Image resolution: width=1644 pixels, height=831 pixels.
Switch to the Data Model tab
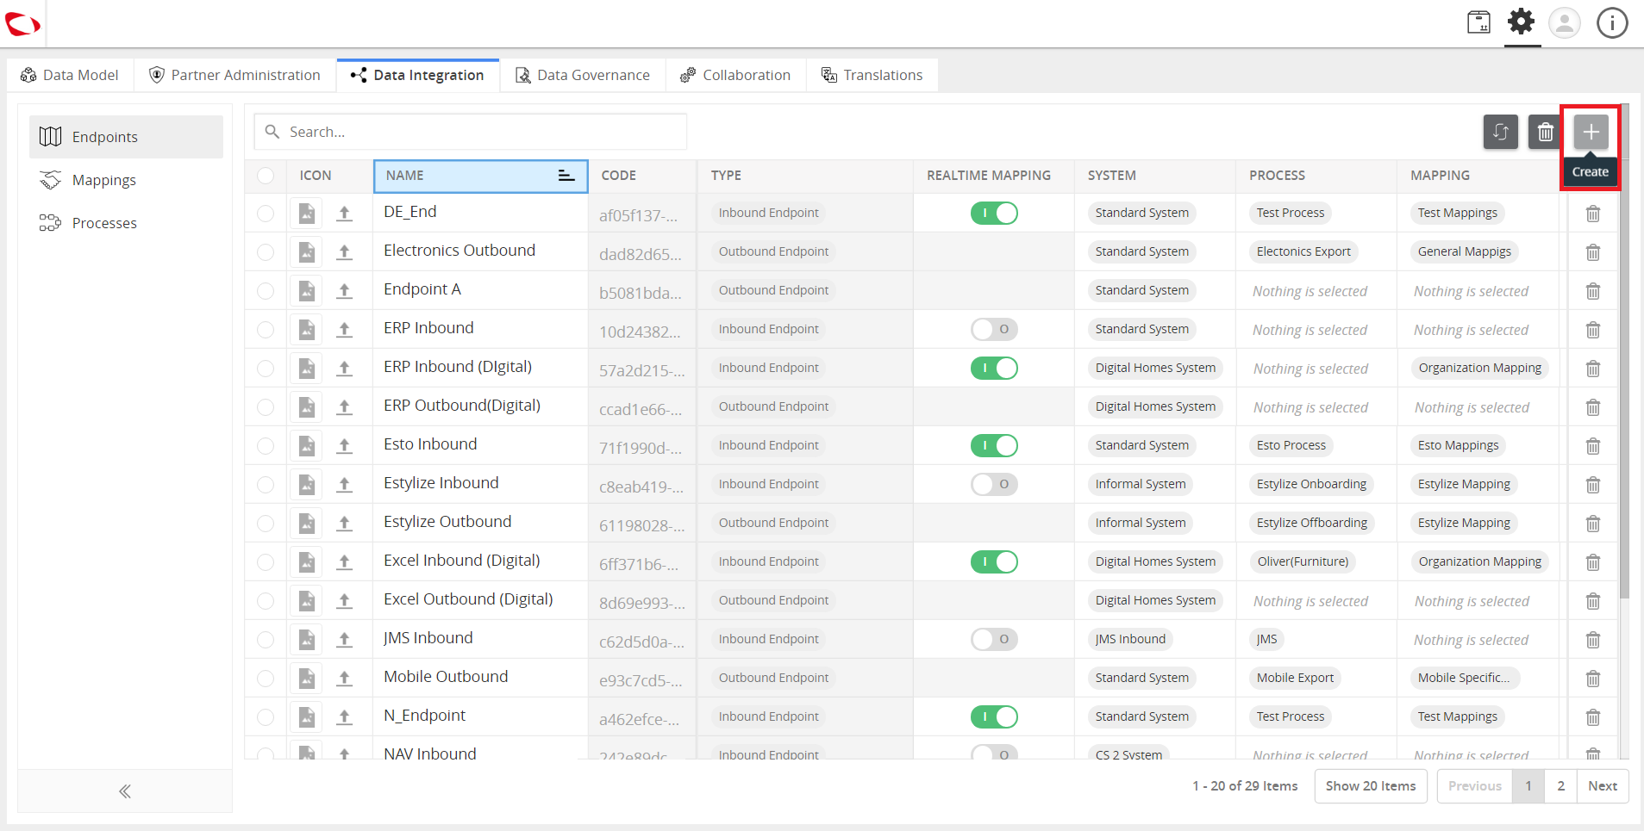pos(70,75)
